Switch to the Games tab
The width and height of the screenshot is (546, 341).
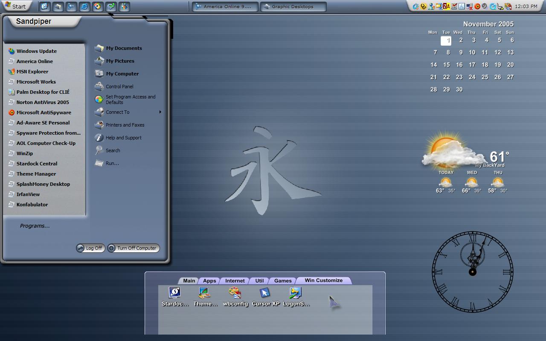click(283, 280)
